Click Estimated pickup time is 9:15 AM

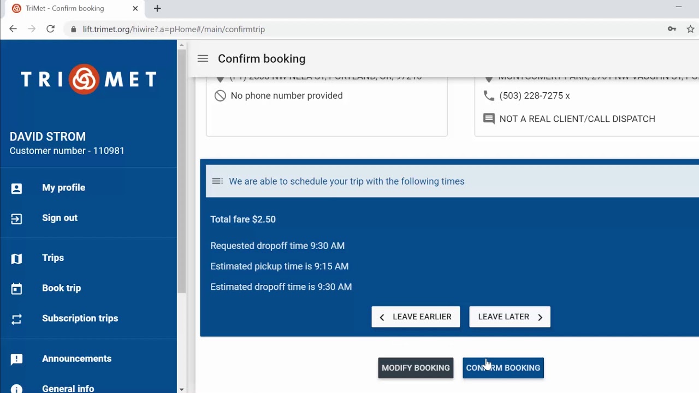279,266
